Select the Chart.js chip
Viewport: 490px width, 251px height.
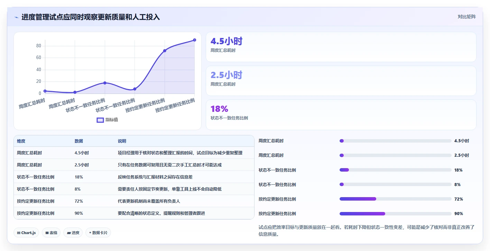pos(26,233)
